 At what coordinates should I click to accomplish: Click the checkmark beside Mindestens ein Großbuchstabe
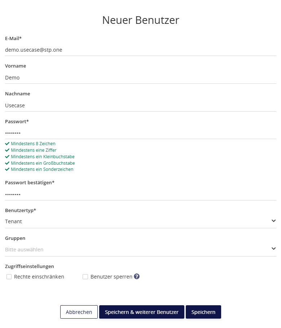[x=7, y=163]
